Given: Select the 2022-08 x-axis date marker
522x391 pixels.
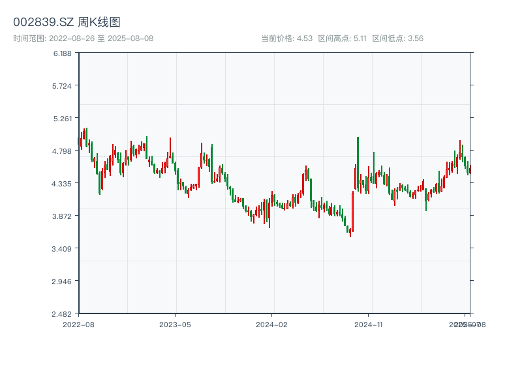Looking at the screenshot, I should pyautogui.click(x=78, y=324).
